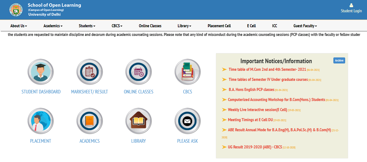Viewport: 367px width, 162px height.
Task: Click the ONLINE CLASSES label link
Action: pos(139,92)
